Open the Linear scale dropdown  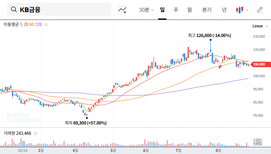tap(260, 26)
